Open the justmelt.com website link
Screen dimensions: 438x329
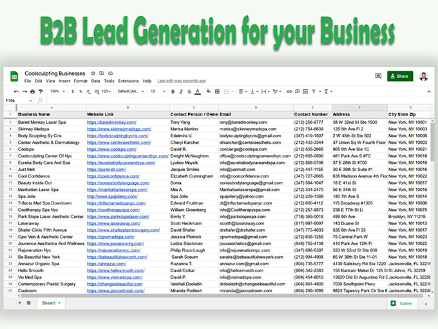106,170
